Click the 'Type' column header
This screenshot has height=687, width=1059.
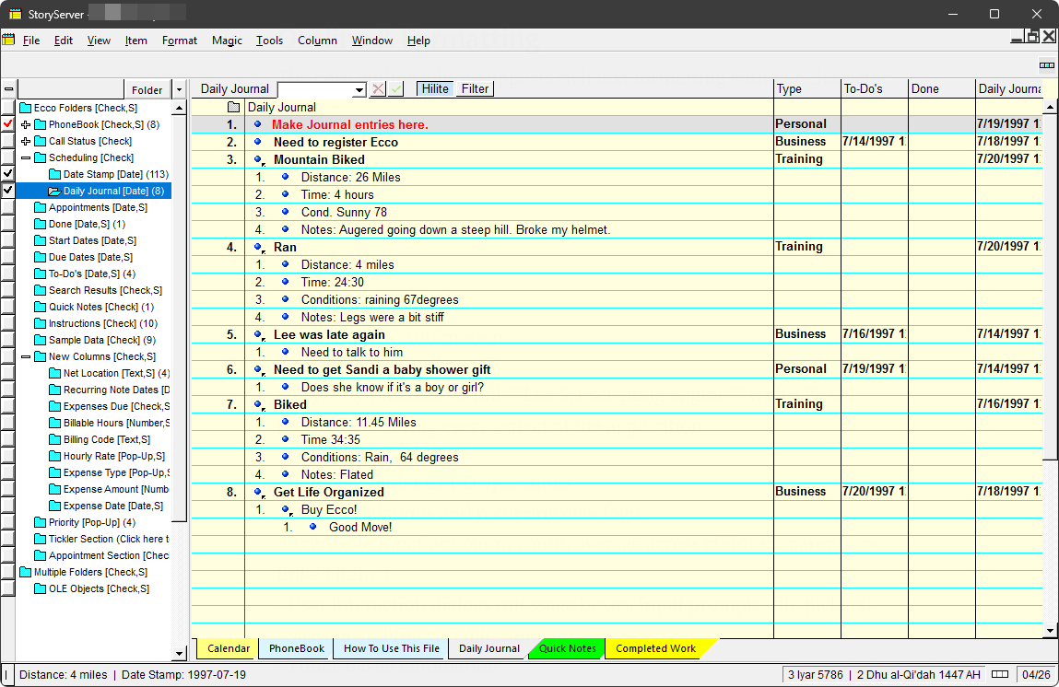(807, 89)
